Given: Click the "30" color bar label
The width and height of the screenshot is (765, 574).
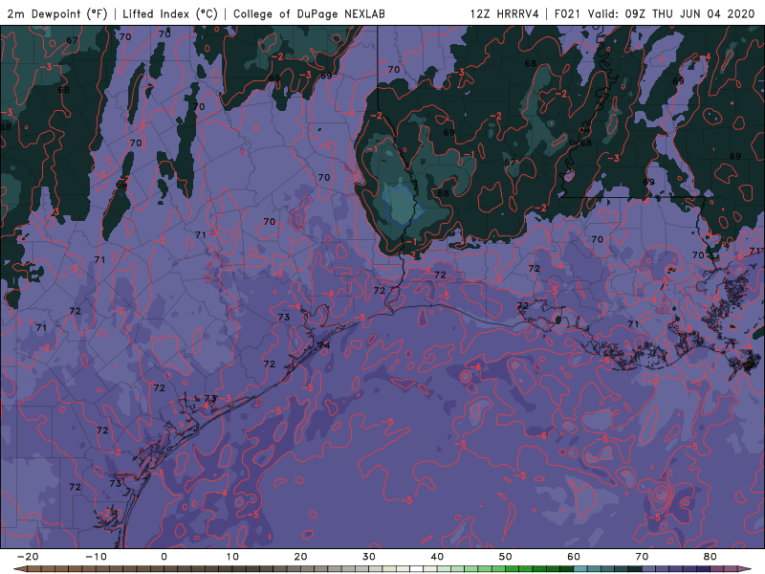Looking at the screenshot, I should tap(369, 557).
